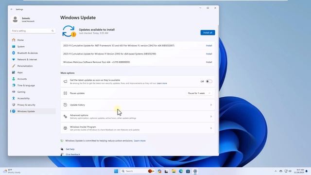This screenshot has height=175, width=311.
Task: Click inside Find a setting field
Action: (33, 31)
